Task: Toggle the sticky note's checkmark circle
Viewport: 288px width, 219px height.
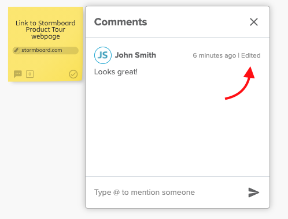Action: [73, 74]
